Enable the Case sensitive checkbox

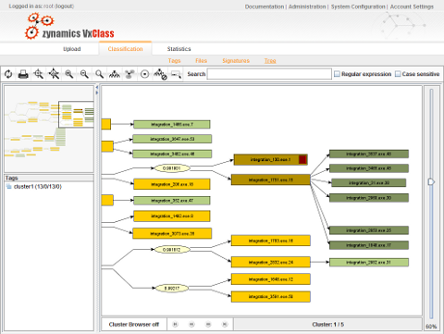tap(398, 74)
